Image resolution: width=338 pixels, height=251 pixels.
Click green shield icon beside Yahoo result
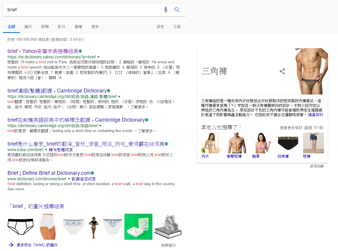tap(80, 51)
